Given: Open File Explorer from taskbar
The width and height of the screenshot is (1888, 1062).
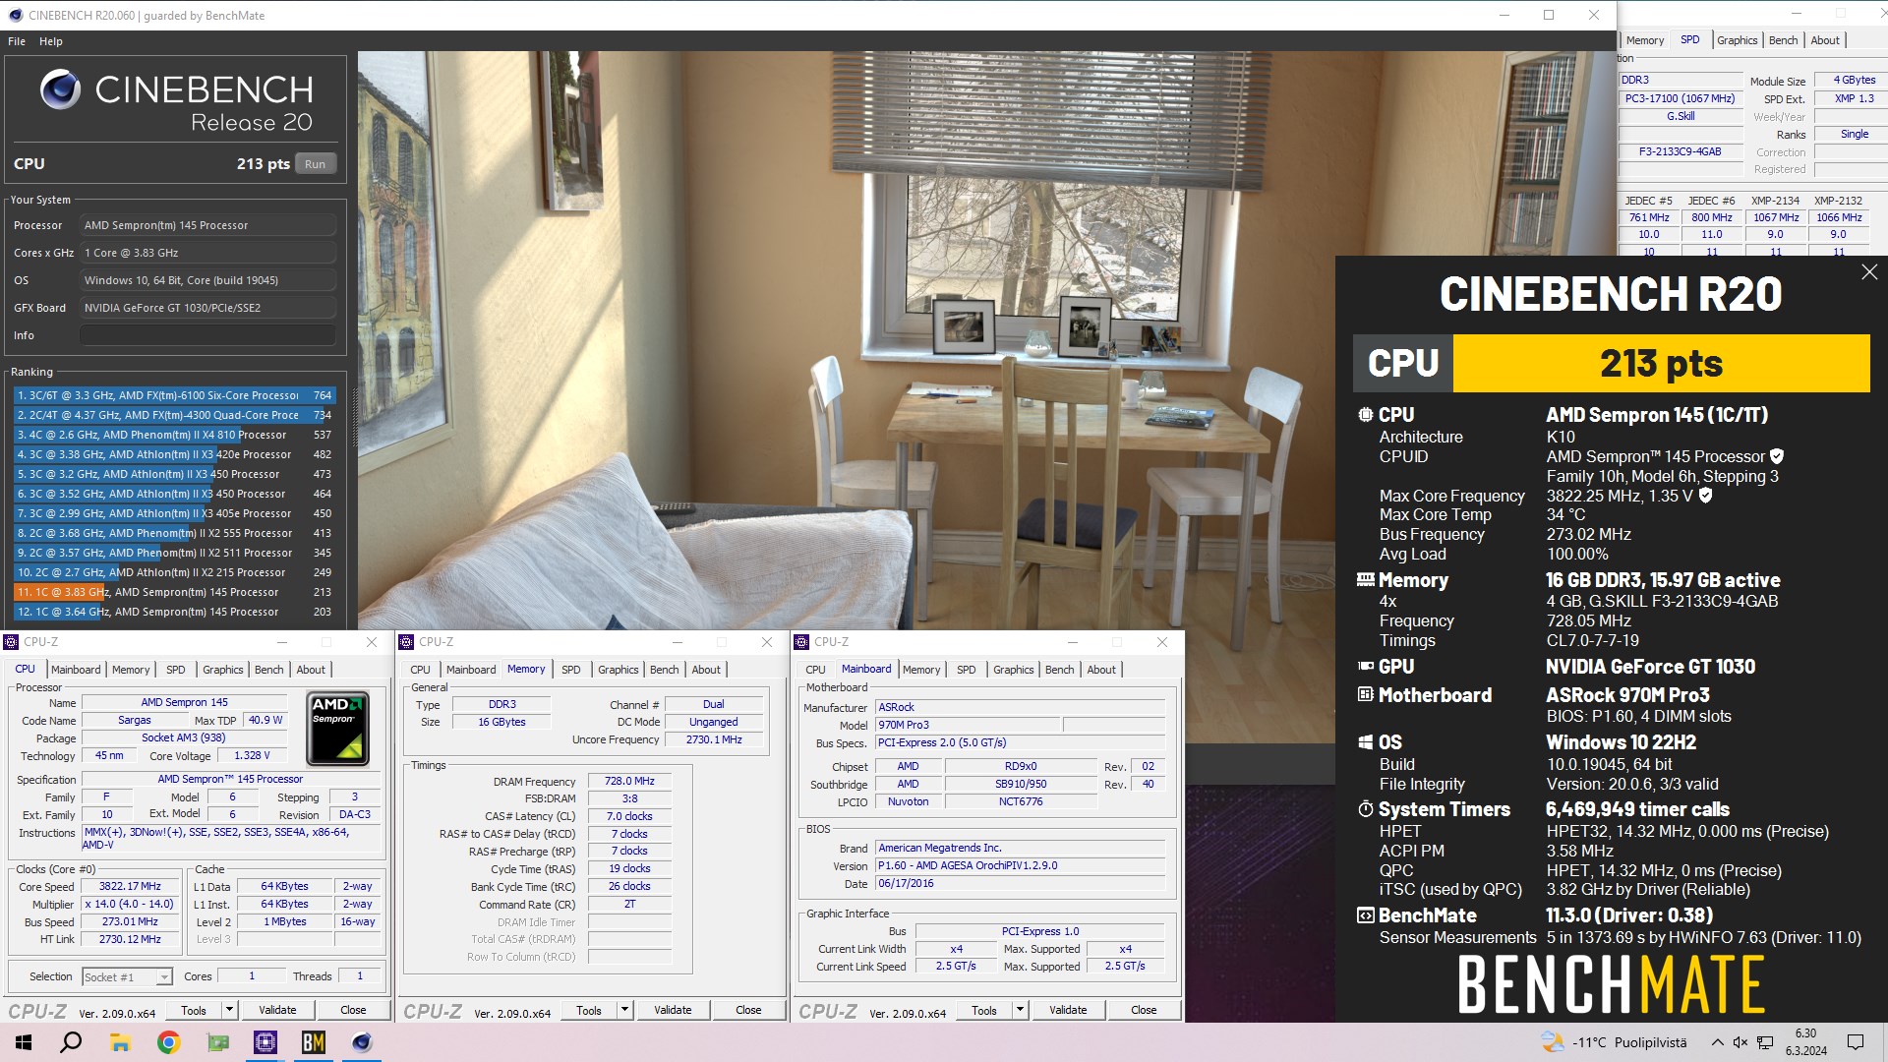Looking at the screenshot, I should (120, 1042).
